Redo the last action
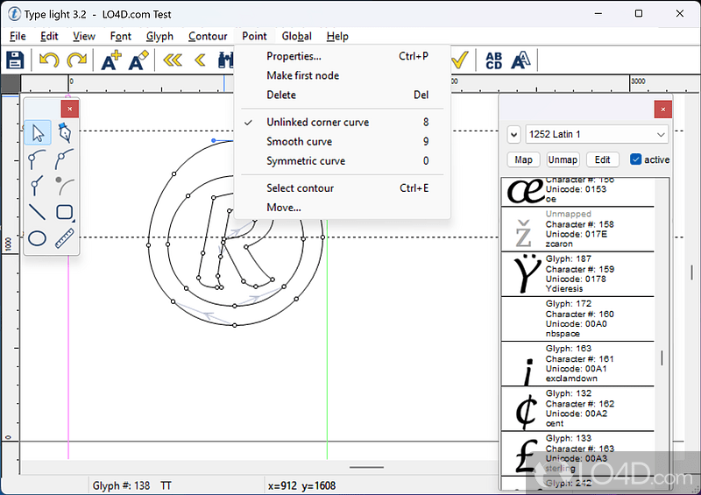701x495 pixels. (76, 60)
